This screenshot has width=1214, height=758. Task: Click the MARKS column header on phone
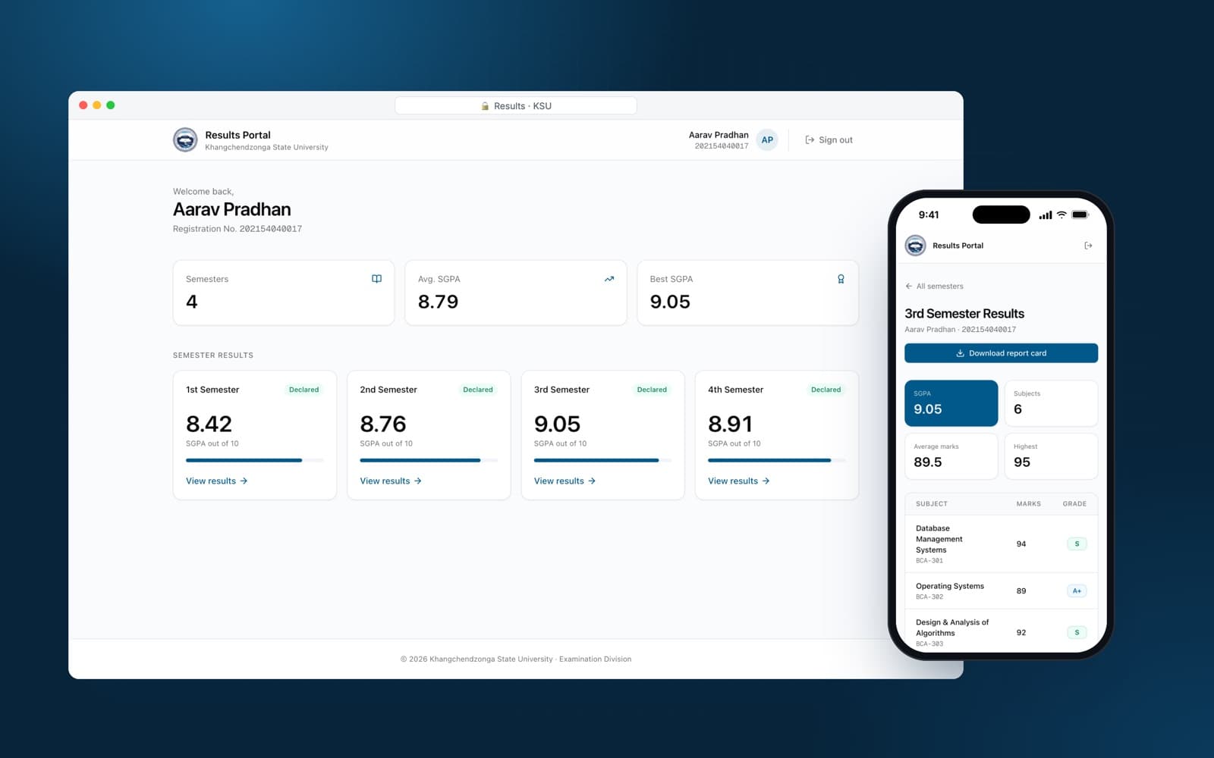pos(1028,504)
